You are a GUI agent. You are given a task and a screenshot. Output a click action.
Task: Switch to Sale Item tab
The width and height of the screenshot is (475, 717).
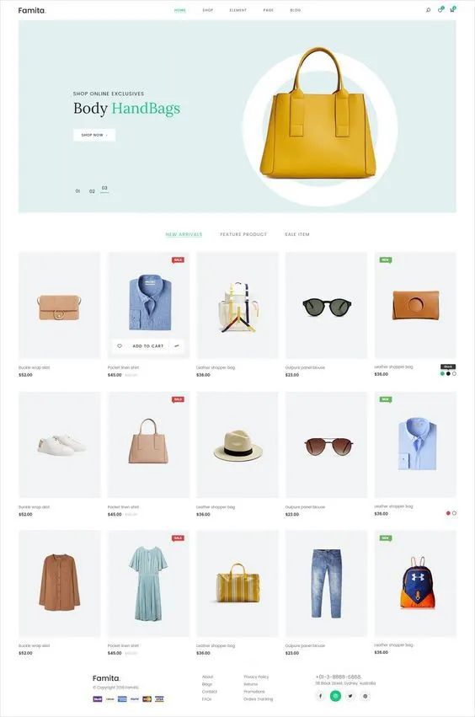coord(297,234)
